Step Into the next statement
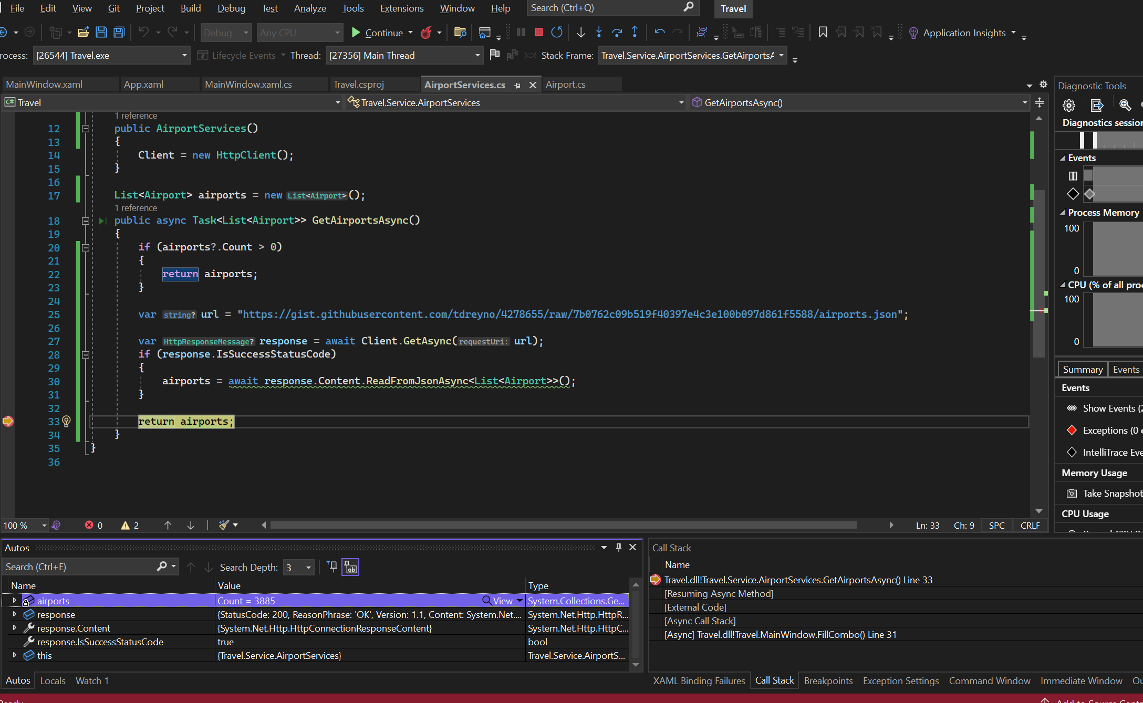 [x=599, y=32]
